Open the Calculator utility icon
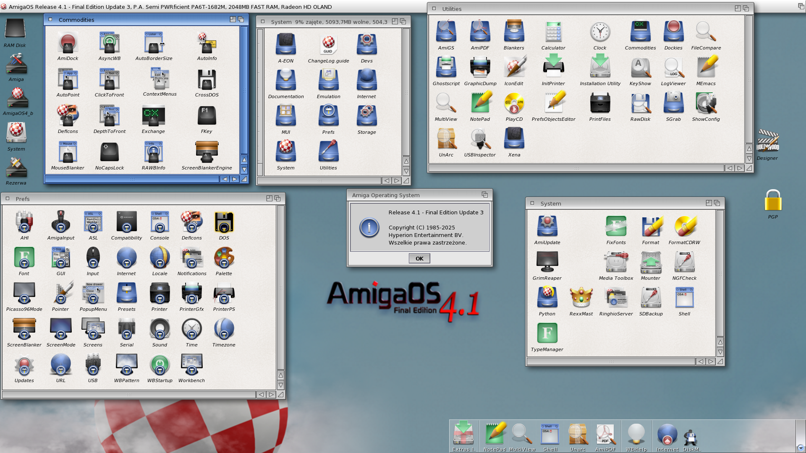Image resolution: width=806 pixels, height=453 pixels. pos(553,33)
